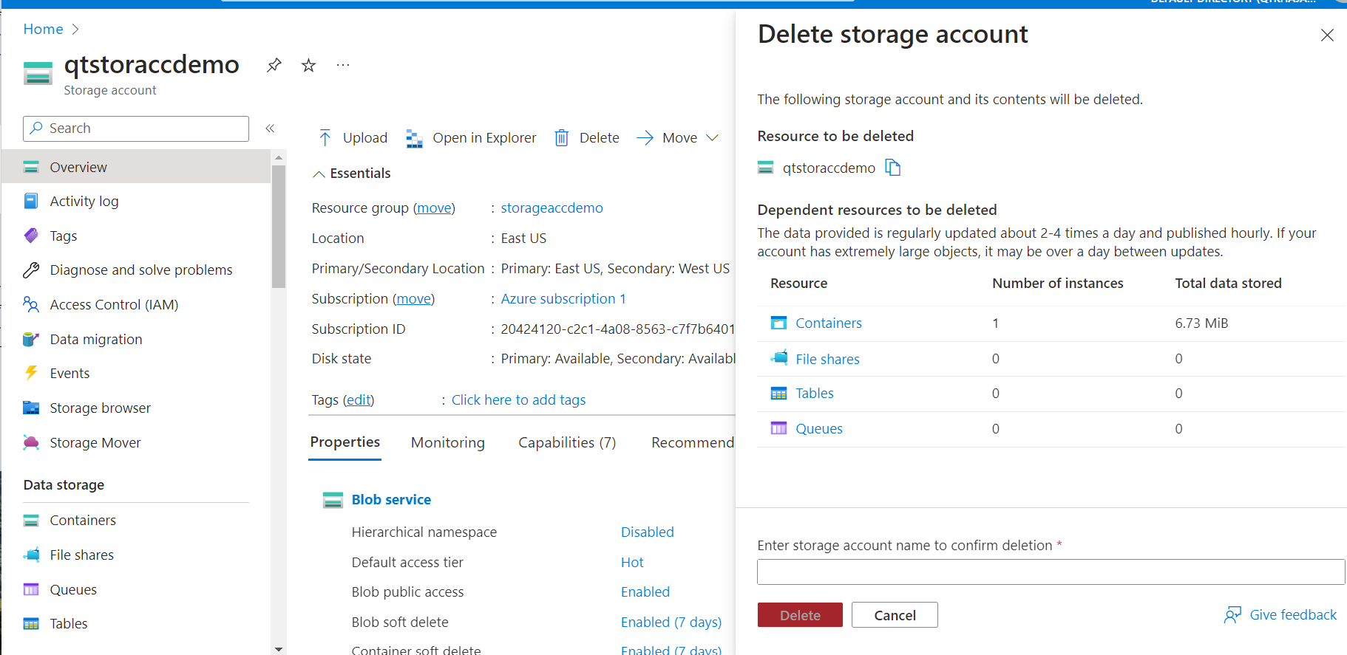The width and height of the screenshot is (1347, 655).
Task: Click the Queues link in delete panel
Action: pos(819,429)
